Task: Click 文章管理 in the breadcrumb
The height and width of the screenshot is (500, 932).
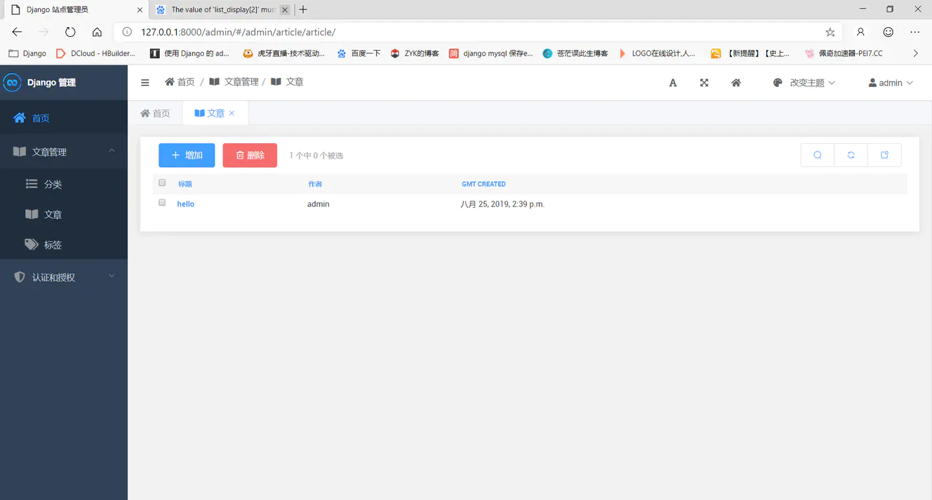Action: click(x=234, y=82)
